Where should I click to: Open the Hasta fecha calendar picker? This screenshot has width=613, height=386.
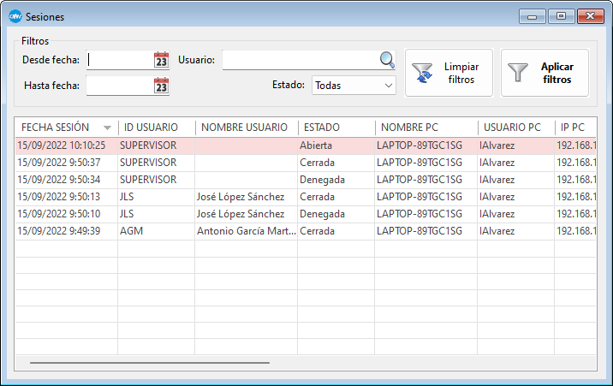[x=161, y=86]
